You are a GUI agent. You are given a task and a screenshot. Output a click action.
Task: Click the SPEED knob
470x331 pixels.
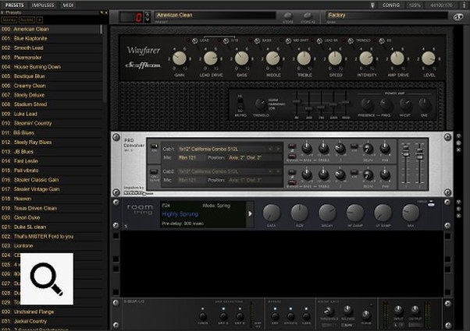[x=335, y=58]
